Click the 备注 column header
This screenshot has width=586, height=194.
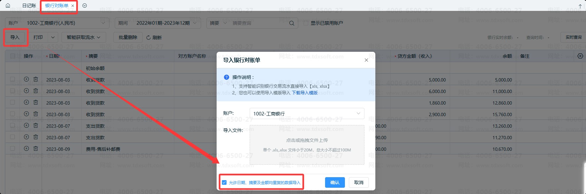[x=525, y=56]
